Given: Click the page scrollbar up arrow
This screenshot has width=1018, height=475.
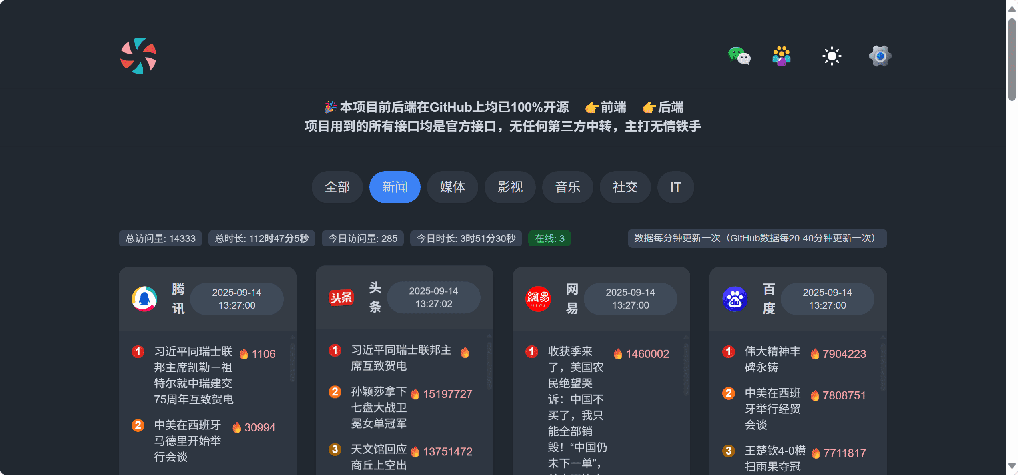Looking at the screenshot, I should (1012, 9).
